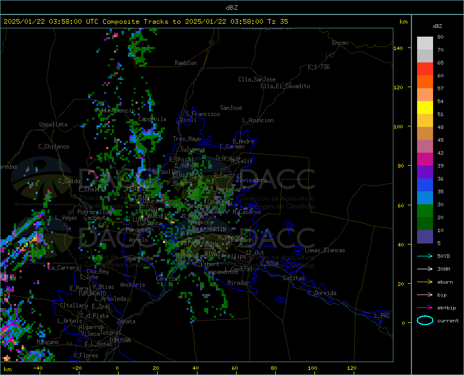Viewport: 464px width, 375px height.
Task: Click the eburn yellow arrow legend icon
Action: 425,282
